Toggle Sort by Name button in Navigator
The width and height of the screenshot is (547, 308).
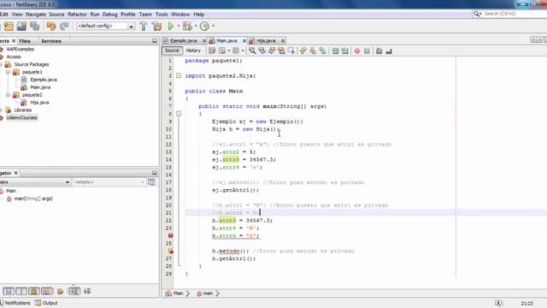click(x=74, y=291)
